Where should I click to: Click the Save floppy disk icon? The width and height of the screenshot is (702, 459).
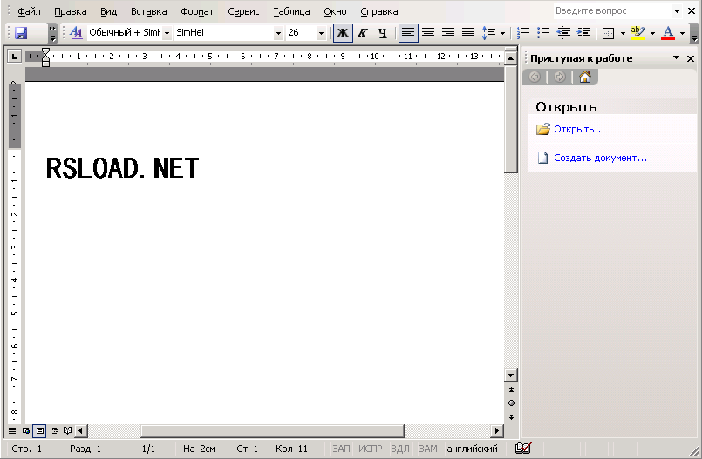click(x=21, y=33)
